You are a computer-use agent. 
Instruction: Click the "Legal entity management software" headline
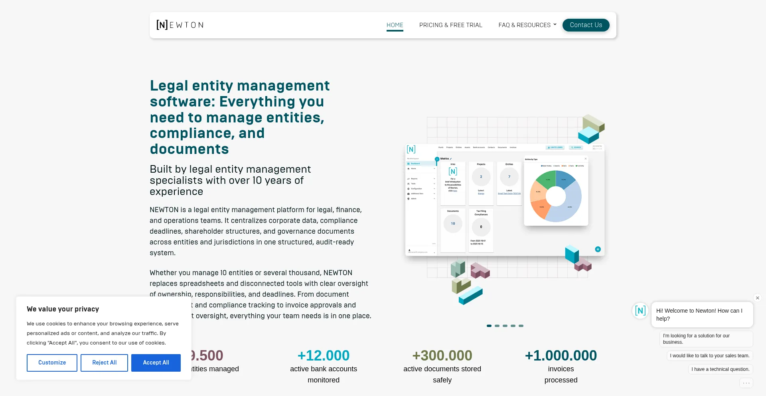point(240,117)
